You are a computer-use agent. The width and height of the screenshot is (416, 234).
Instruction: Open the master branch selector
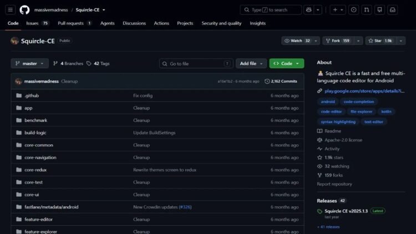pos(30,64)
